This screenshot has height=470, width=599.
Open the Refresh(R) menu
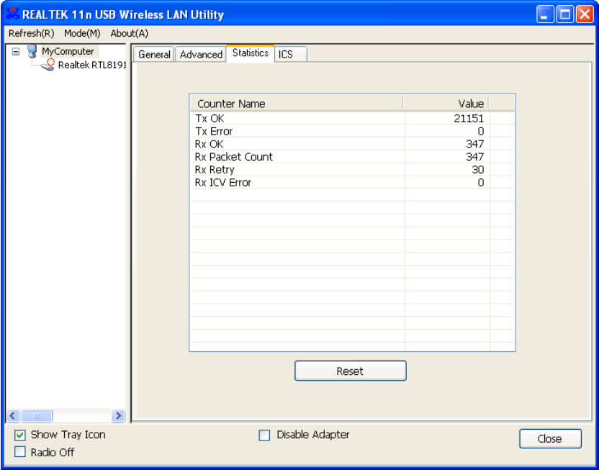[x=32, y=34]
